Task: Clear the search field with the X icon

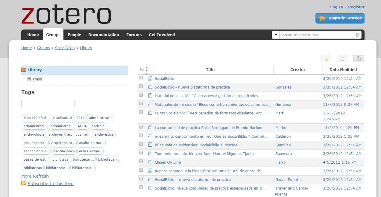Action: pyautogui.click(x=357, y=35)
